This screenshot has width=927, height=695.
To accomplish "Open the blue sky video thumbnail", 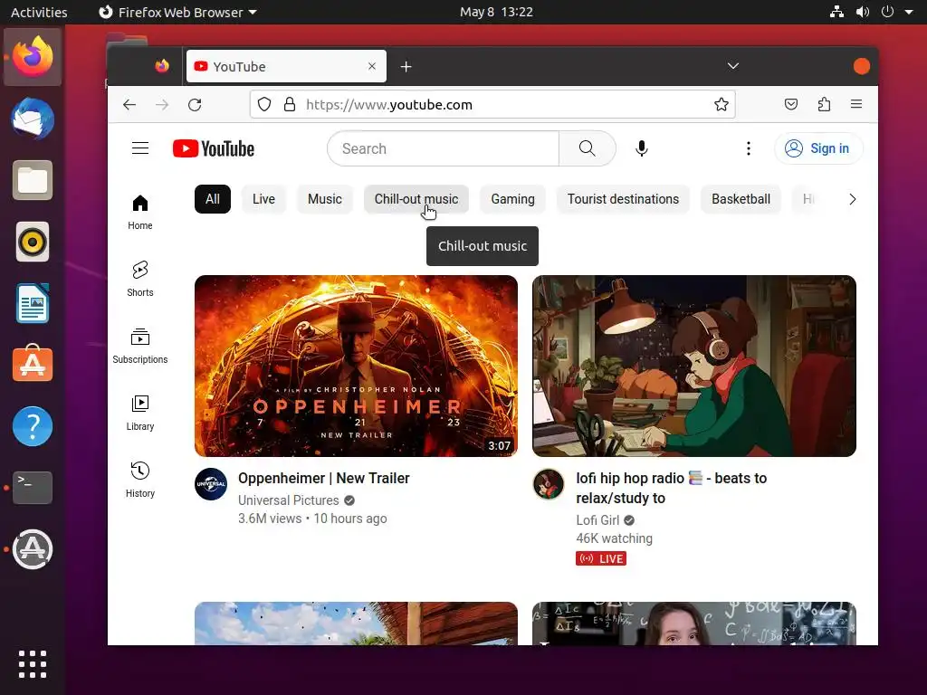I will [x=356, y=624].
